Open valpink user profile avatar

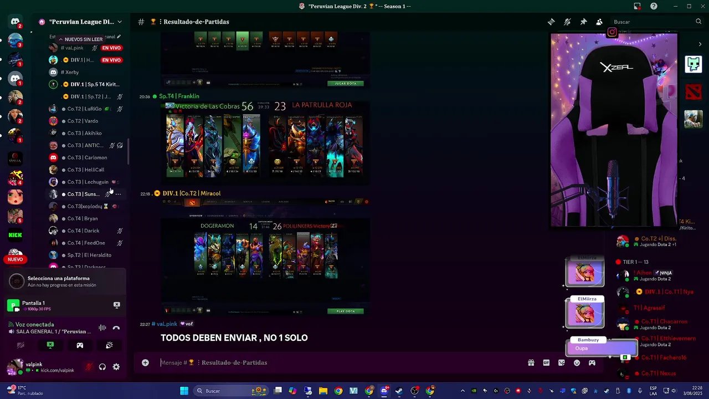click(x=15, y=367)
